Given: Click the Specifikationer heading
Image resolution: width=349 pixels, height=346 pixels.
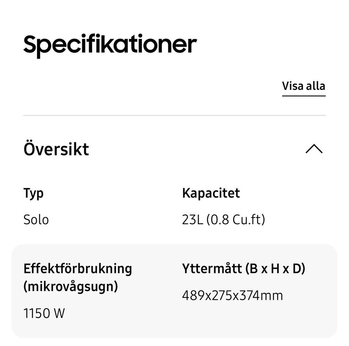Looking at the screenshot, I should (x=110, y=45).
